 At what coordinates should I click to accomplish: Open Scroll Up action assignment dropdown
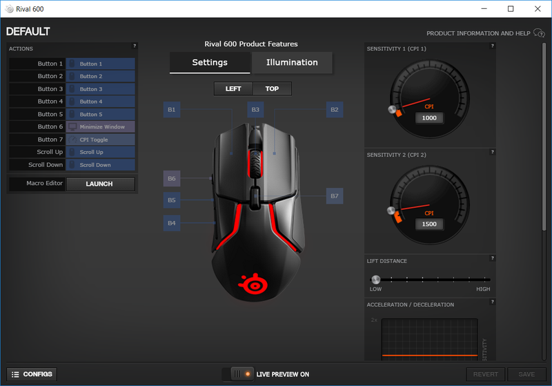click(100, 152)
